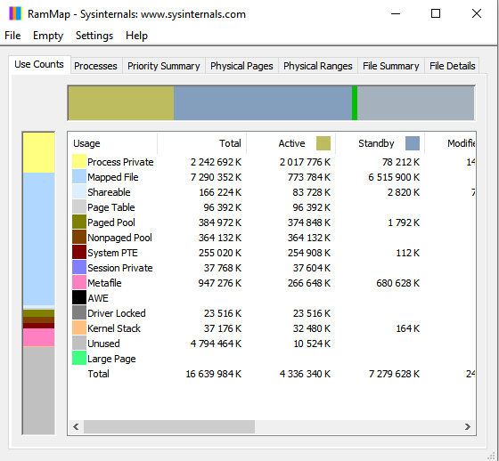Screen dimensions: 499x461
Task: Select the Kernel Stack row label
Action: click(x=114, y=328)
